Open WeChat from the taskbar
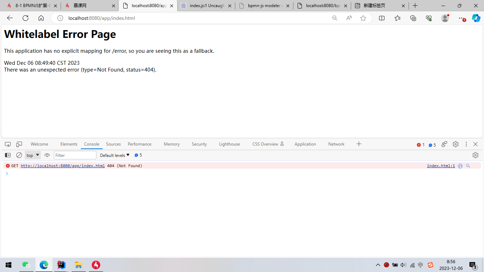This screenshot has height=272, width=484. (27, 265)
